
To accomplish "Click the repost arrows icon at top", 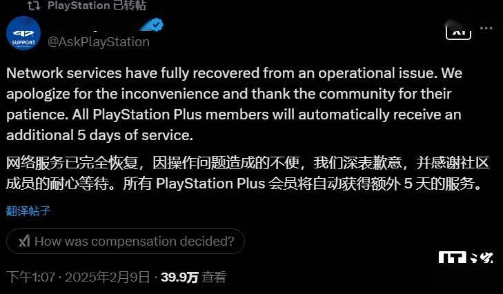I will [34, 6].
